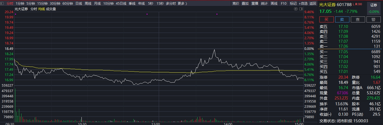Click the red L badge beside 601788
Image resolution: width=383 pixels, height=125 pixels.
[354, 4]
